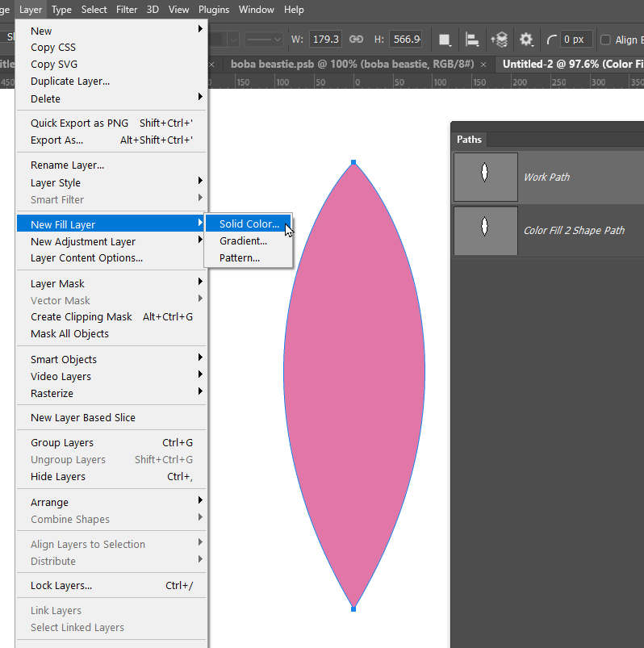The image size is (644, 648).
Task: Toggle the Align Edges checkbox
Action: click(605, 40)
